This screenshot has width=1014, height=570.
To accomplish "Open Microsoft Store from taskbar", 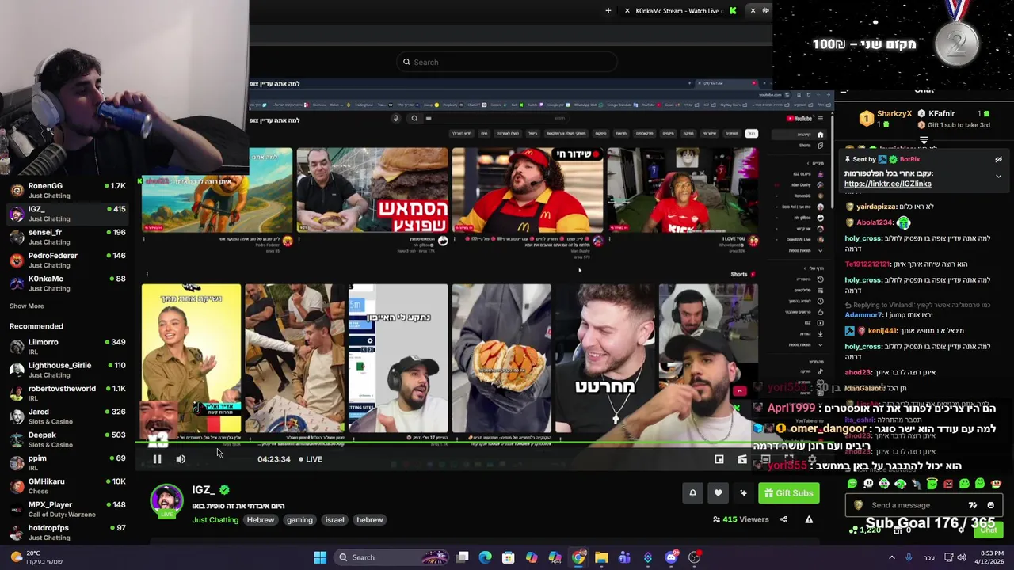I will tap(509, 557).
